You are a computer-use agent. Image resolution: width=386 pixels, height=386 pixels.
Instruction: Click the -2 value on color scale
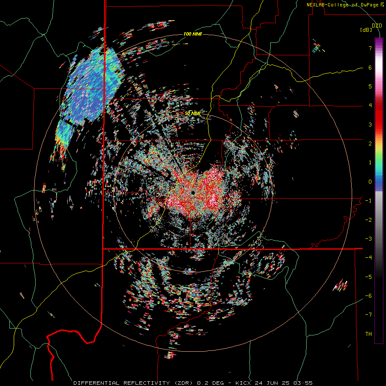click(368, 220)
